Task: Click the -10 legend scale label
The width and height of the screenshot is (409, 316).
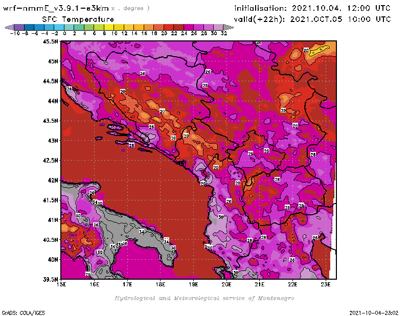Action: [x=15, y=33]
